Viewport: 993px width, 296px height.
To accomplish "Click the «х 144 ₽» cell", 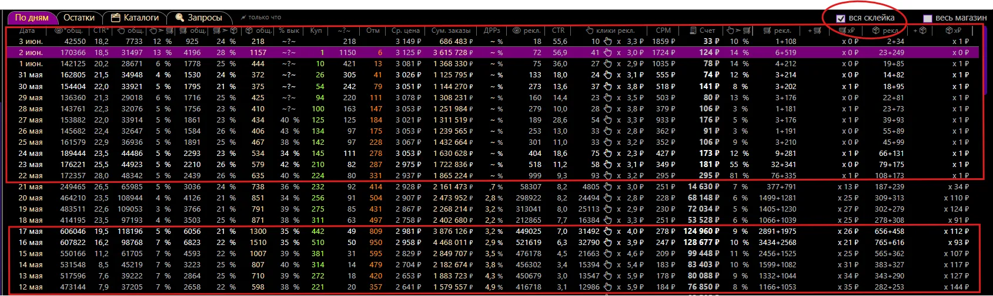I will [957, 287].
